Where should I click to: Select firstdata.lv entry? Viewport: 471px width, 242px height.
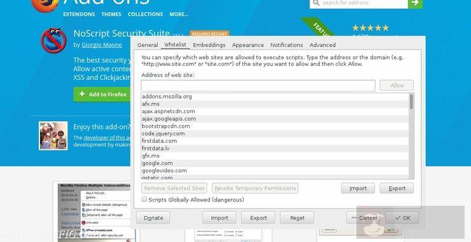coord(275,149)
